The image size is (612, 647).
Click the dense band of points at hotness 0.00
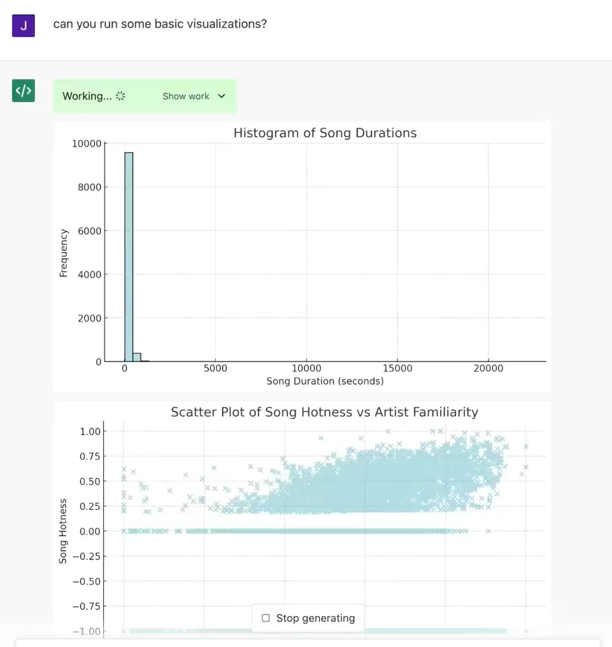pyautogui.click(x=295, y=531)
